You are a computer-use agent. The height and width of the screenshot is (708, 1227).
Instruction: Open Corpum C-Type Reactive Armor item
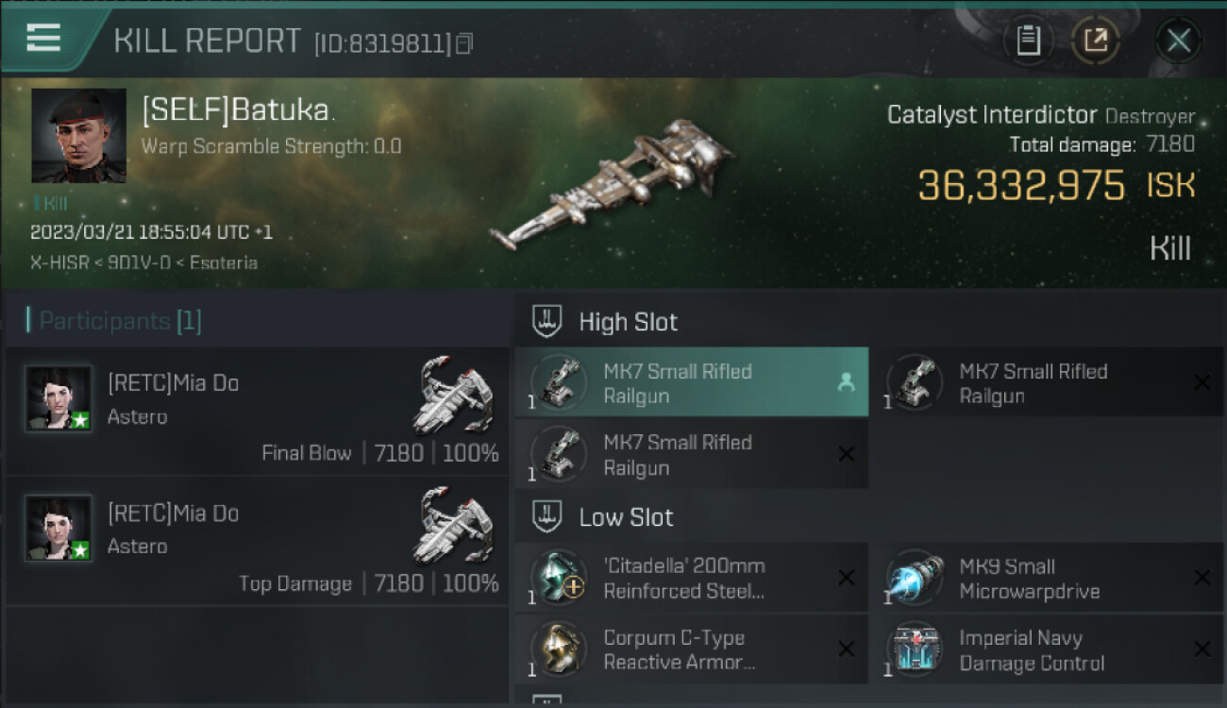(x=692, y=649)
